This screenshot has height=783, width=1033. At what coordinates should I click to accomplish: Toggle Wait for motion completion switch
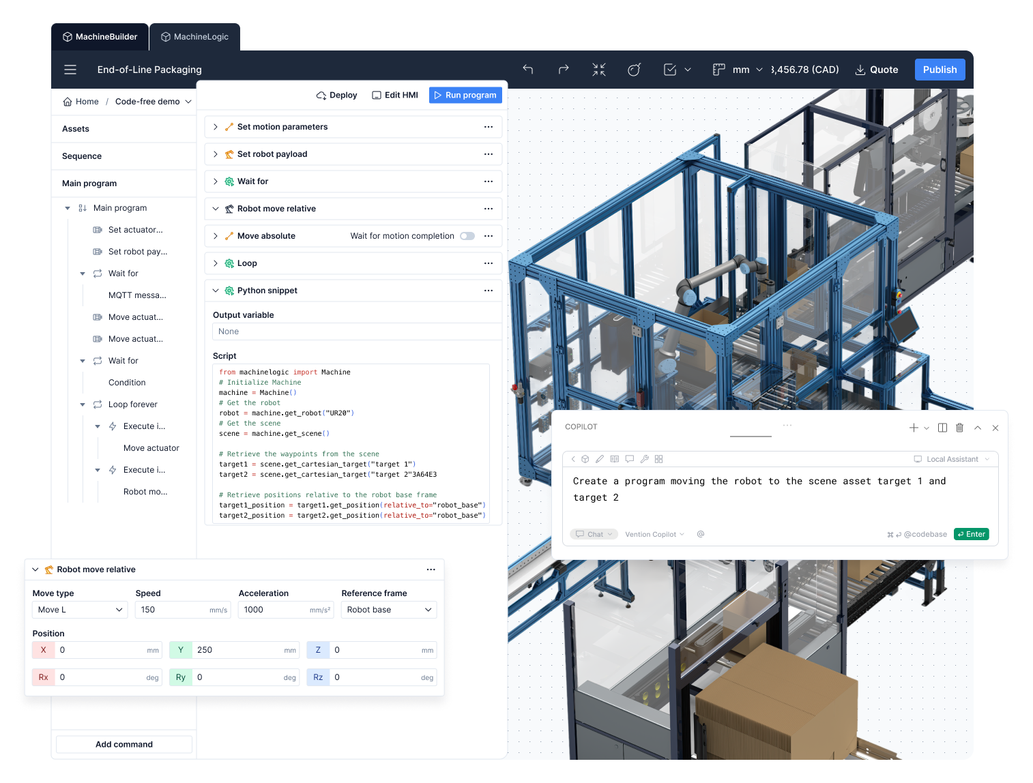[x=467, y=236]
